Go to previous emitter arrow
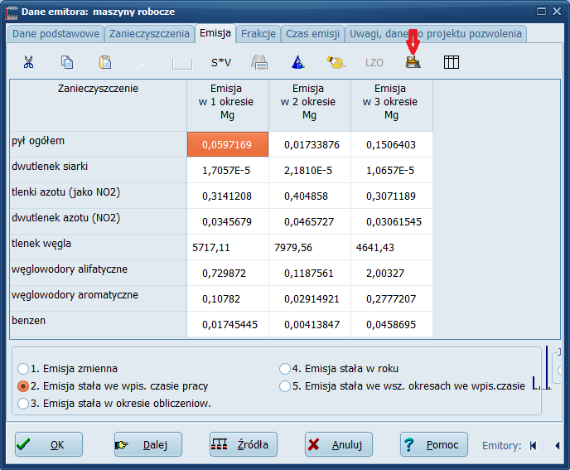The width and height of the screenshot is (570, 470). coord(557,446)
